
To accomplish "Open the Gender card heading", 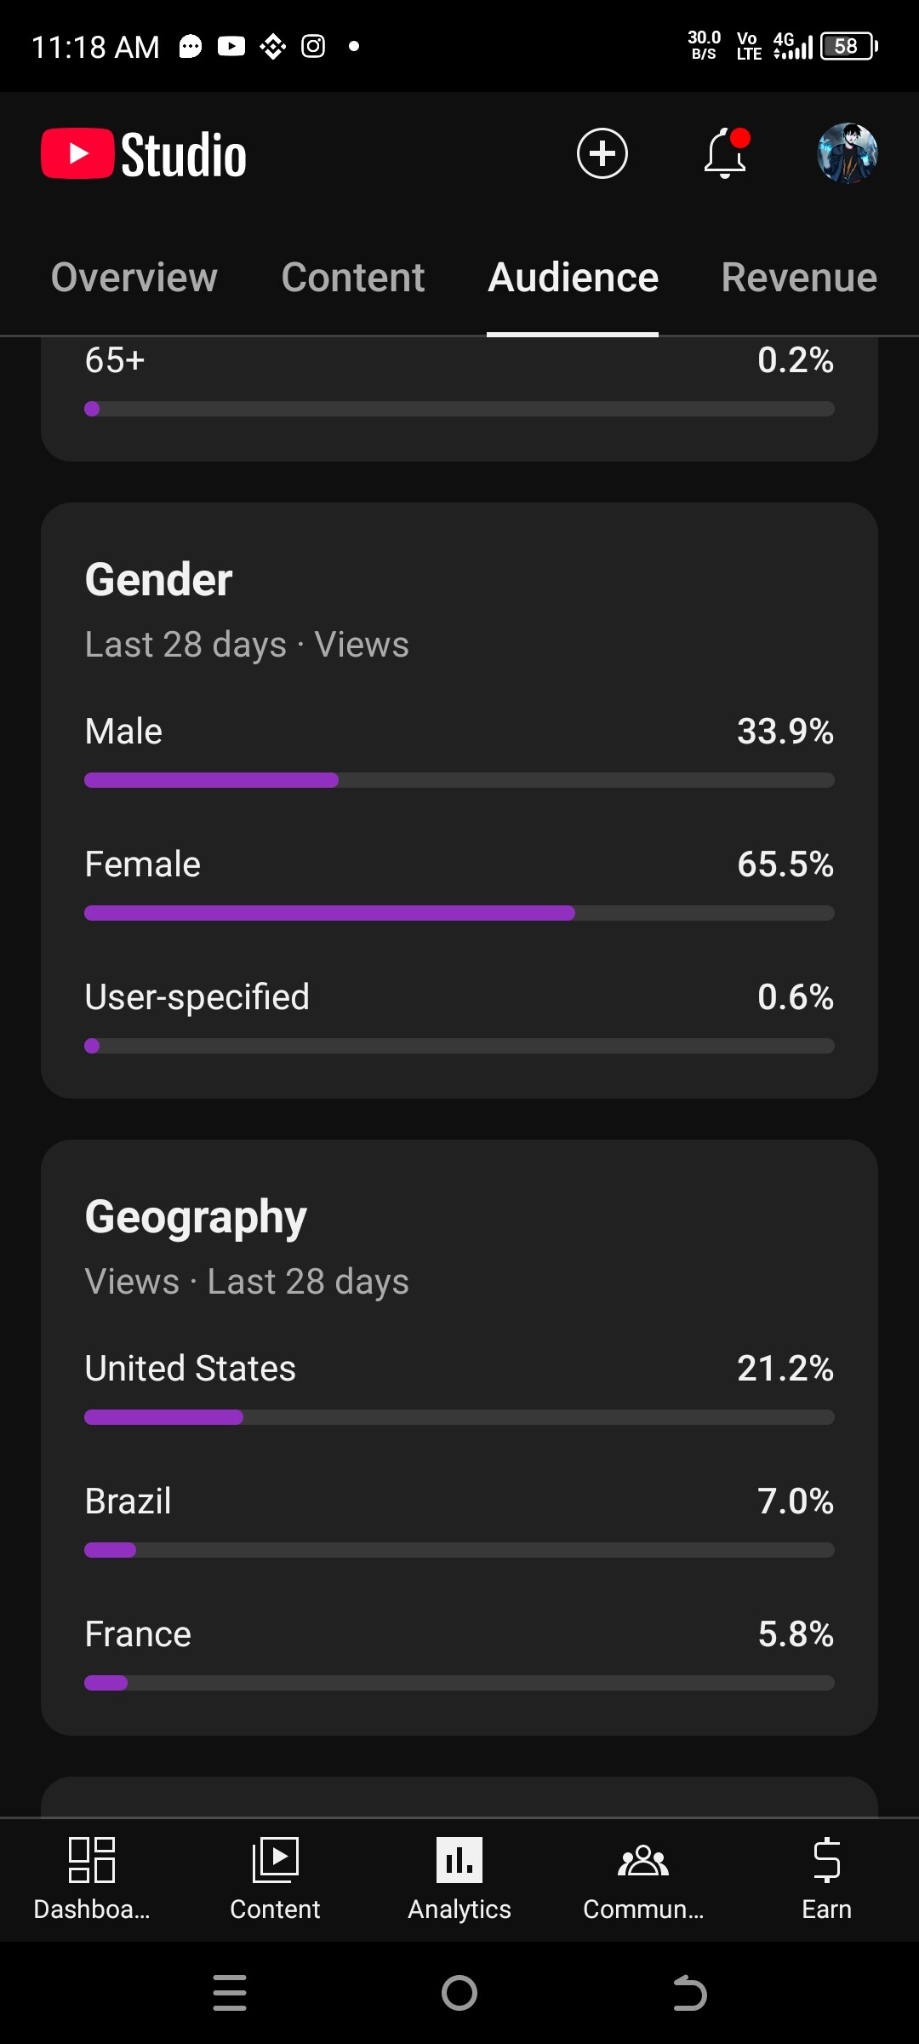I will coord(159,580).
